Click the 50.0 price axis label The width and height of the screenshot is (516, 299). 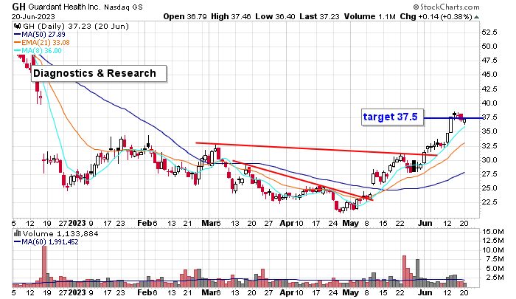pos(489,47)
